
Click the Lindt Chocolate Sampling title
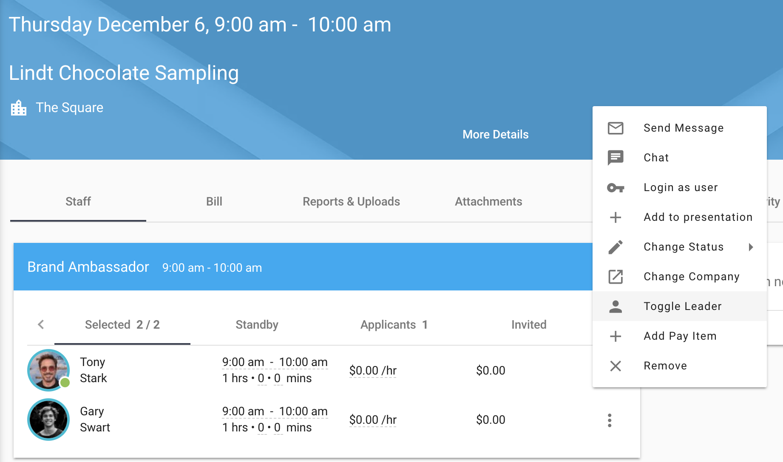point(124,73)
